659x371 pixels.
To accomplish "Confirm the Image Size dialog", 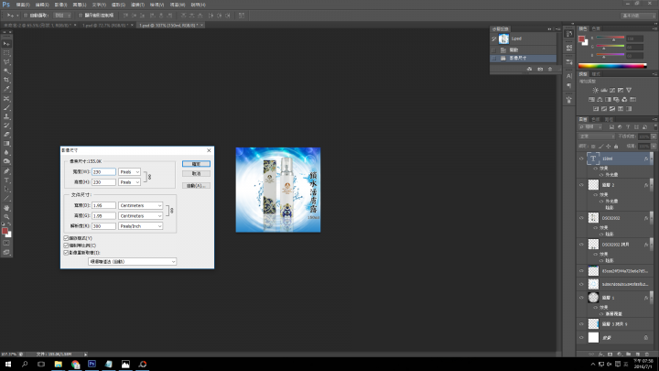I will pyautogui.click(x=196, y=164).
